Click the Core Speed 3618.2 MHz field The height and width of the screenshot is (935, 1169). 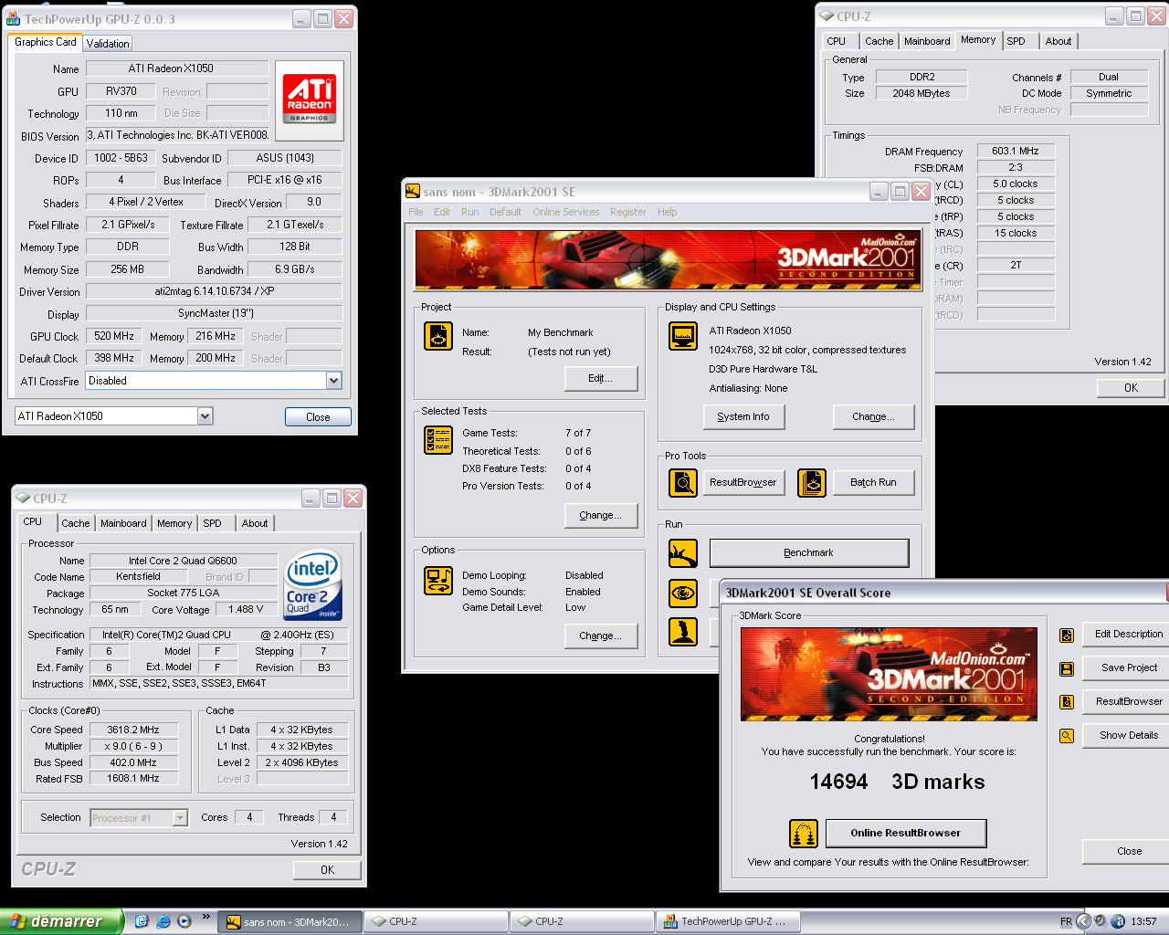pos(133,730)
